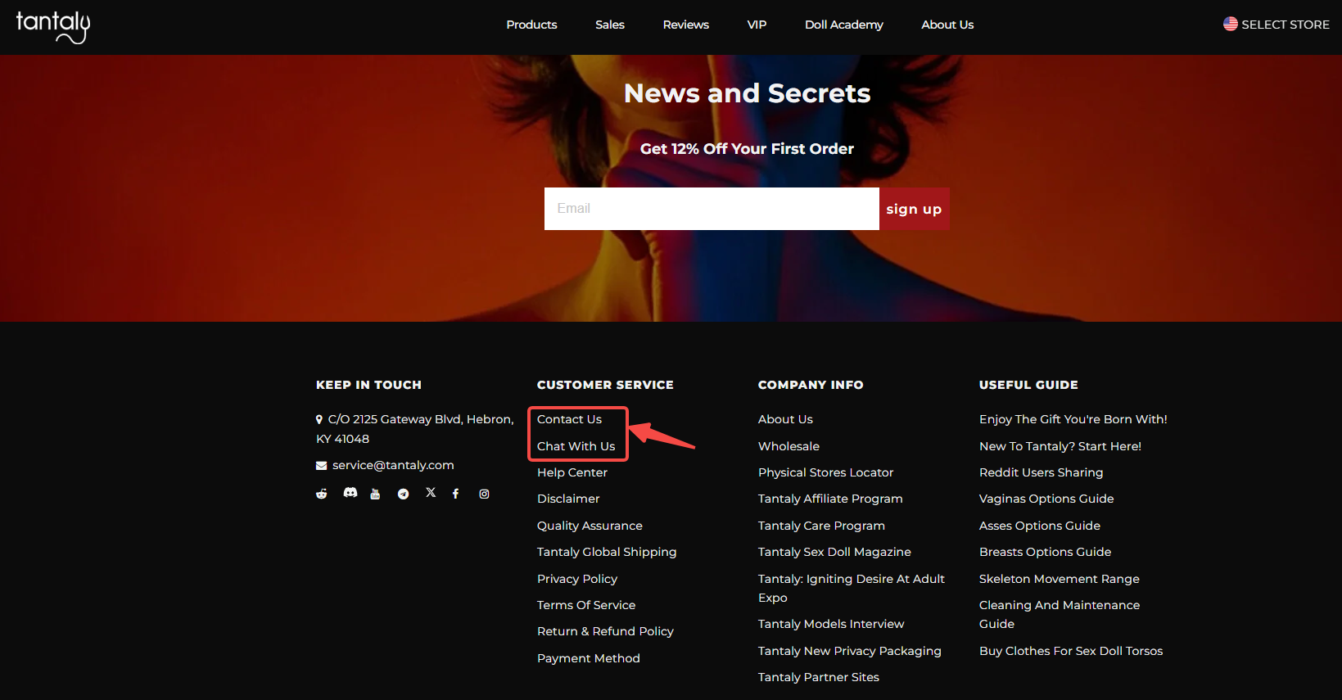Open the Help Center link

[572, 472]
